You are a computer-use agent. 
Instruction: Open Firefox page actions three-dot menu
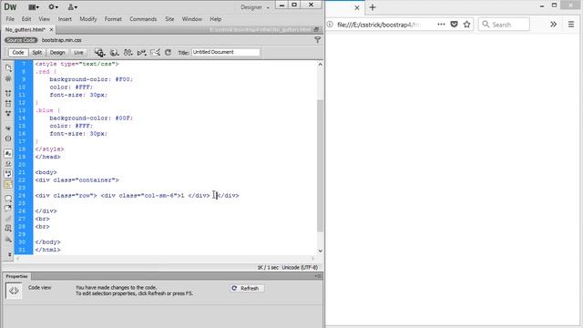(441, 25)
